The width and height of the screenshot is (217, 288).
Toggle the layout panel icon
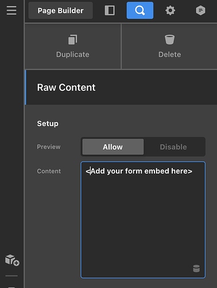(110, 10)
